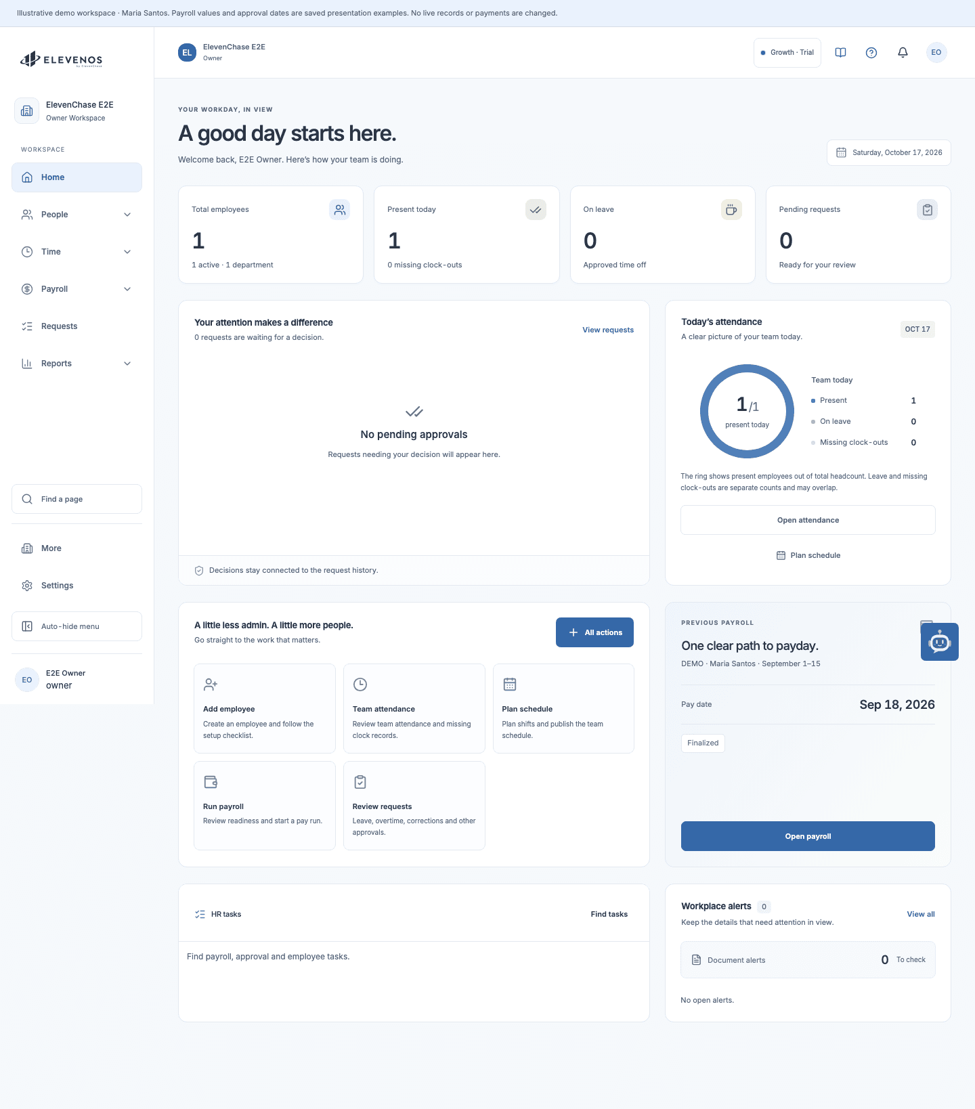Click the Document alerts file icon
The width and height of the screenshot is (975, 1109).
[696, 960]
